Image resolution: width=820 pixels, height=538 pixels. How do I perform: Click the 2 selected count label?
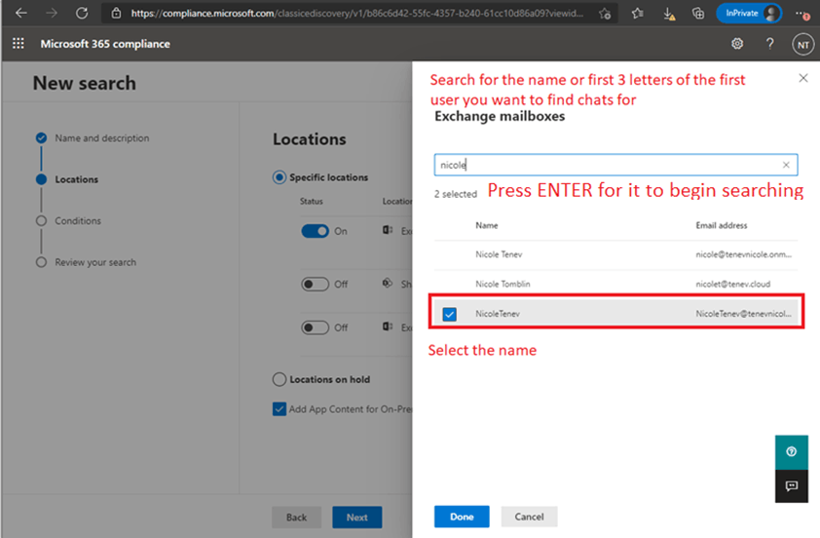click(x=456, y=194)
